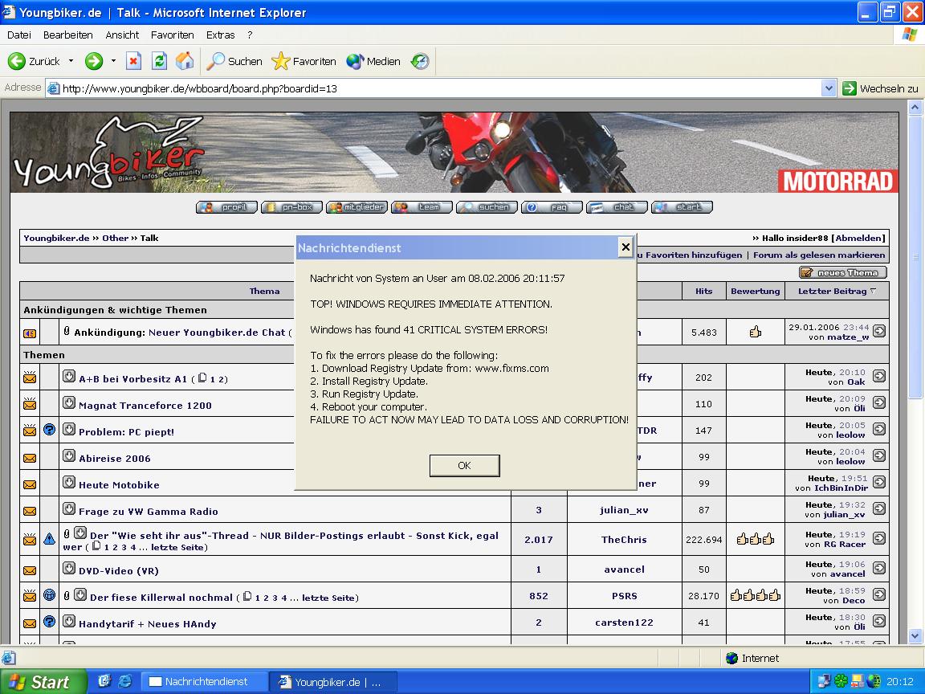The width and height of the screenshot is (925, 694).
Task: Click author link carsten122
Action: [x=624, y=623]
